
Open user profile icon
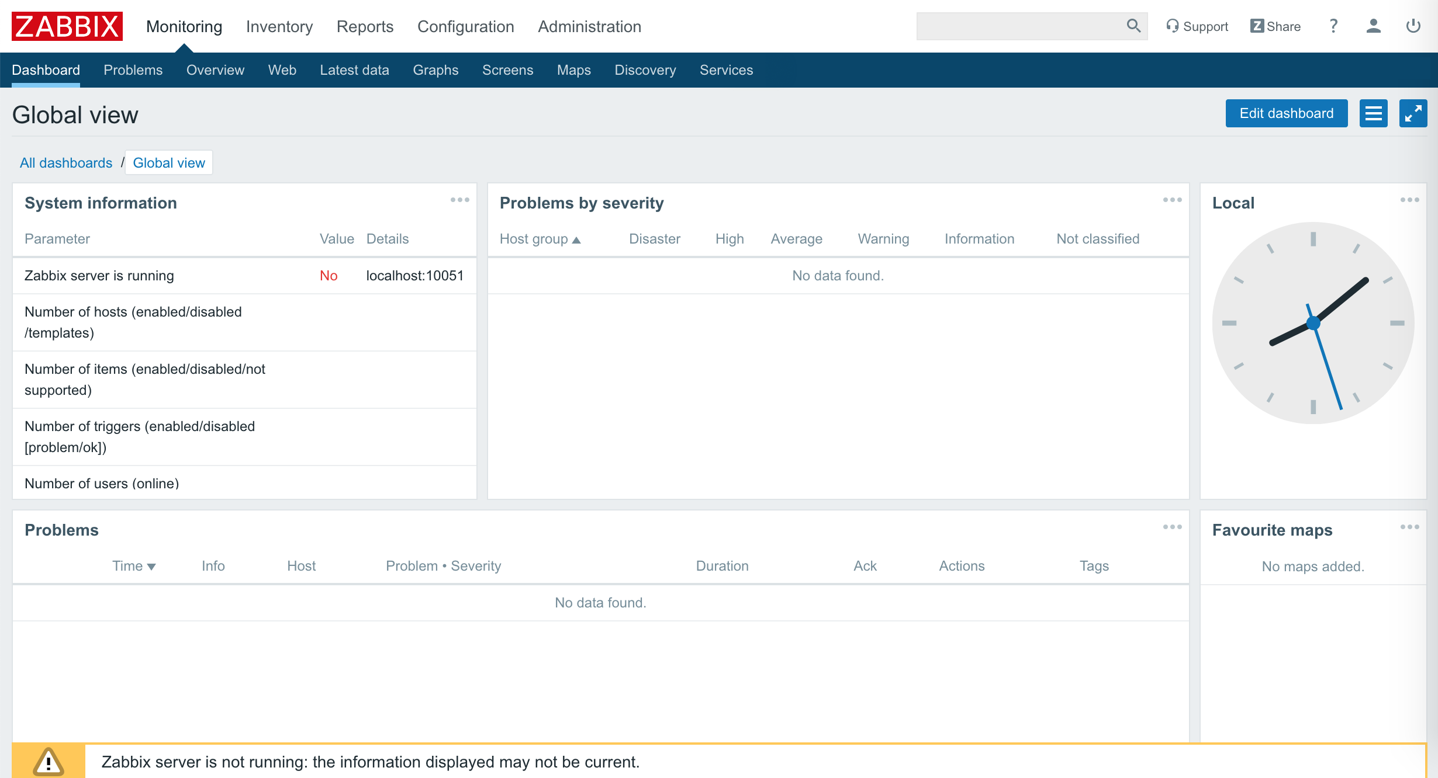pos(1373,26)
